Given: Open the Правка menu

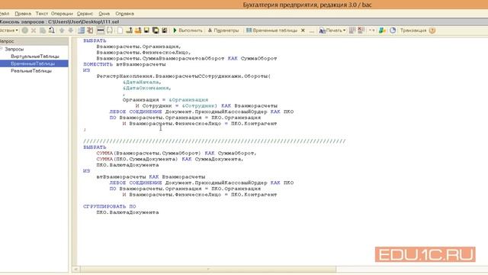Looking at the screenshot, I should (x=23, y=14).
